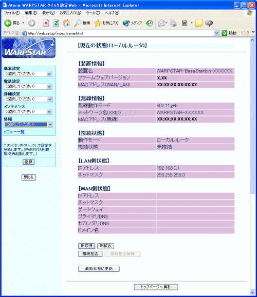Click the scrollbar up arrow
The image size is (257, 297).
252,40
